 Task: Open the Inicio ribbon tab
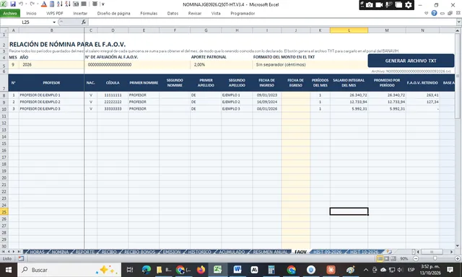(31, 14)
